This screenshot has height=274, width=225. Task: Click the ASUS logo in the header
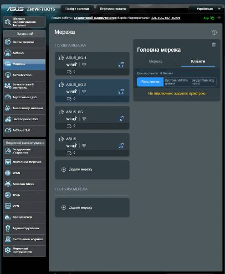15,9
